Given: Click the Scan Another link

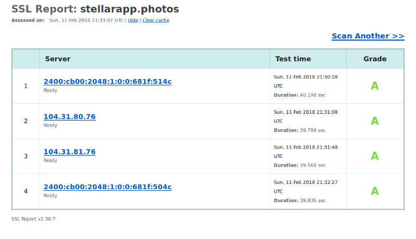Looking at the screenshot, I should tap(368, 36).
